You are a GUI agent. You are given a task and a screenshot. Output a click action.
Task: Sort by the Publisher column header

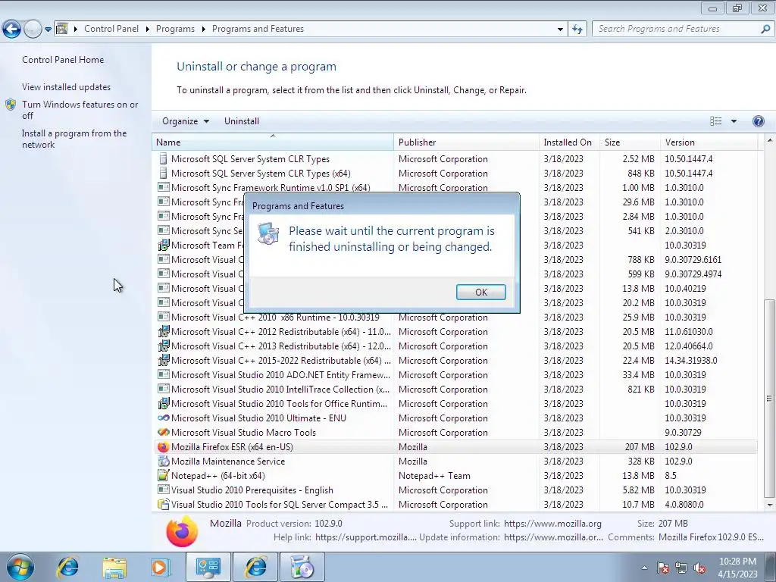click(466, 142)
